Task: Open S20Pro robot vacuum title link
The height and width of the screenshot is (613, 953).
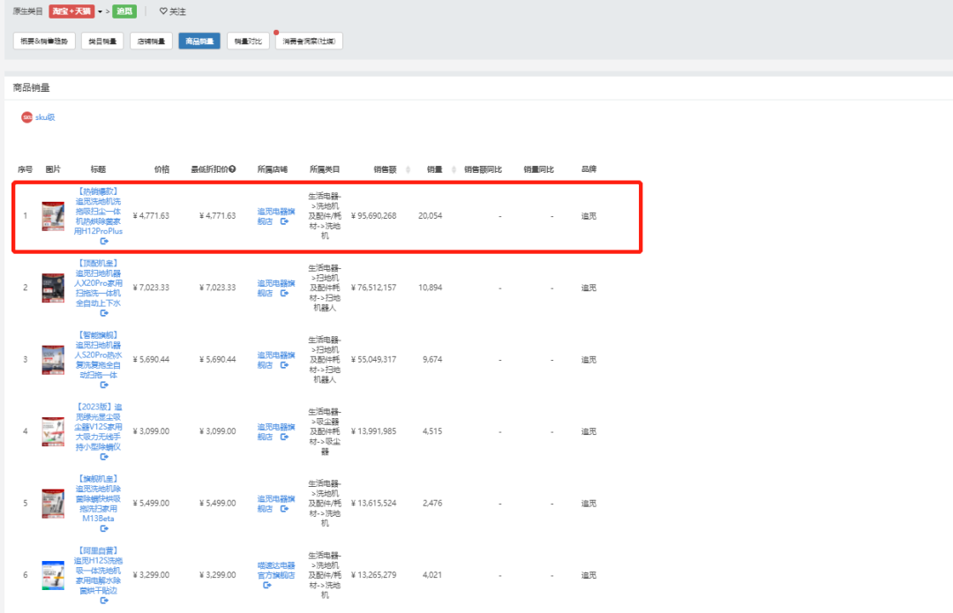Action: tap(99, 355)
